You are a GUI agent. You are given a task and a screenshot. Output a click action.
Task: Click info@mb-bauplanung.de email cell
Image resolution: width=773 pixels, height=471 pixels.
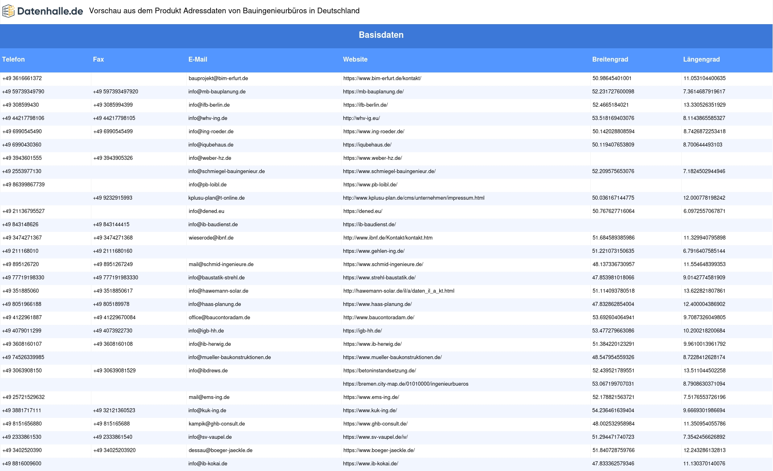(x=217, y=92)
